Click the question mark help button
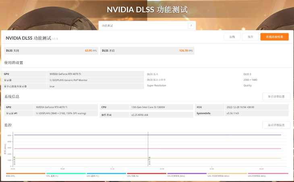Screen dimensions: 294x182 coord(191,26)
